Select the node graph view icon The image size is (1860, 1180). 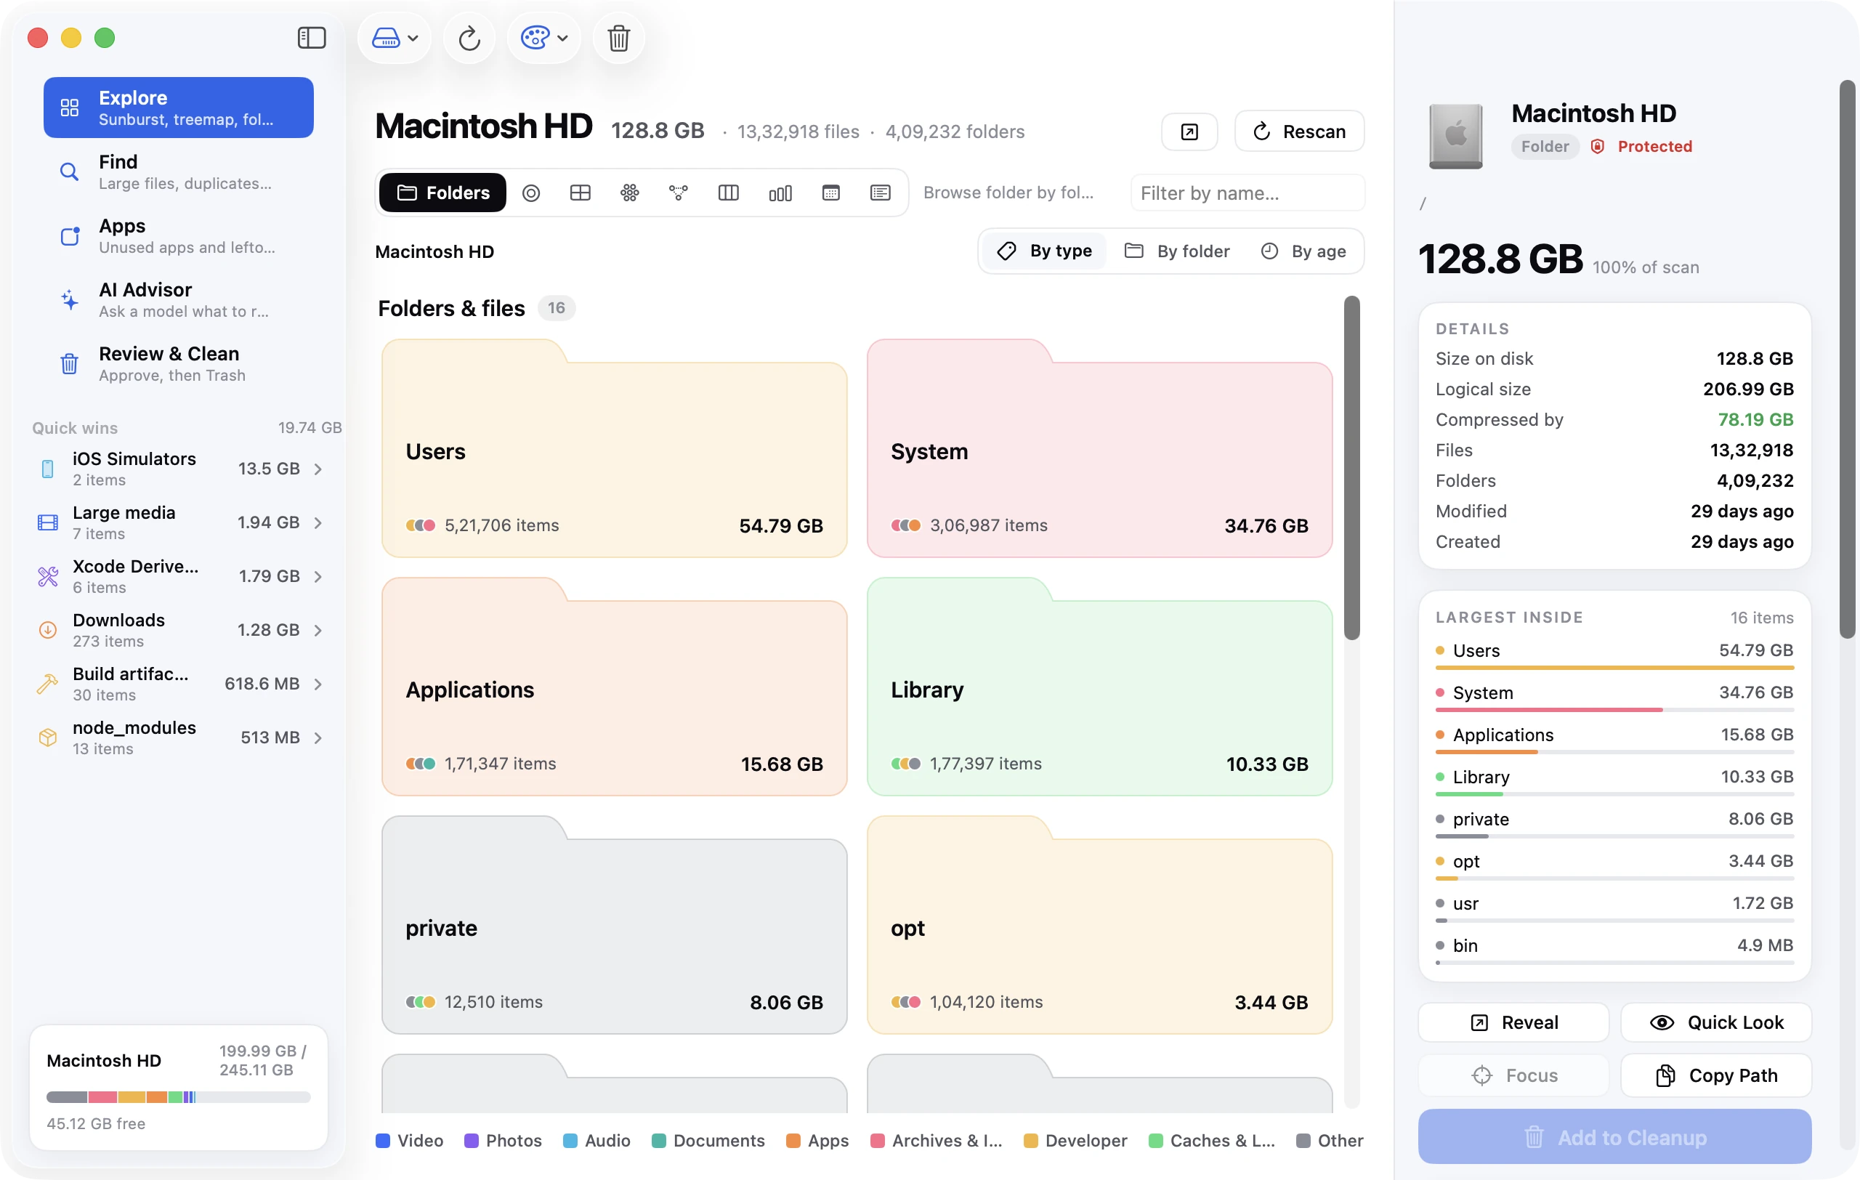pos(678,193)
